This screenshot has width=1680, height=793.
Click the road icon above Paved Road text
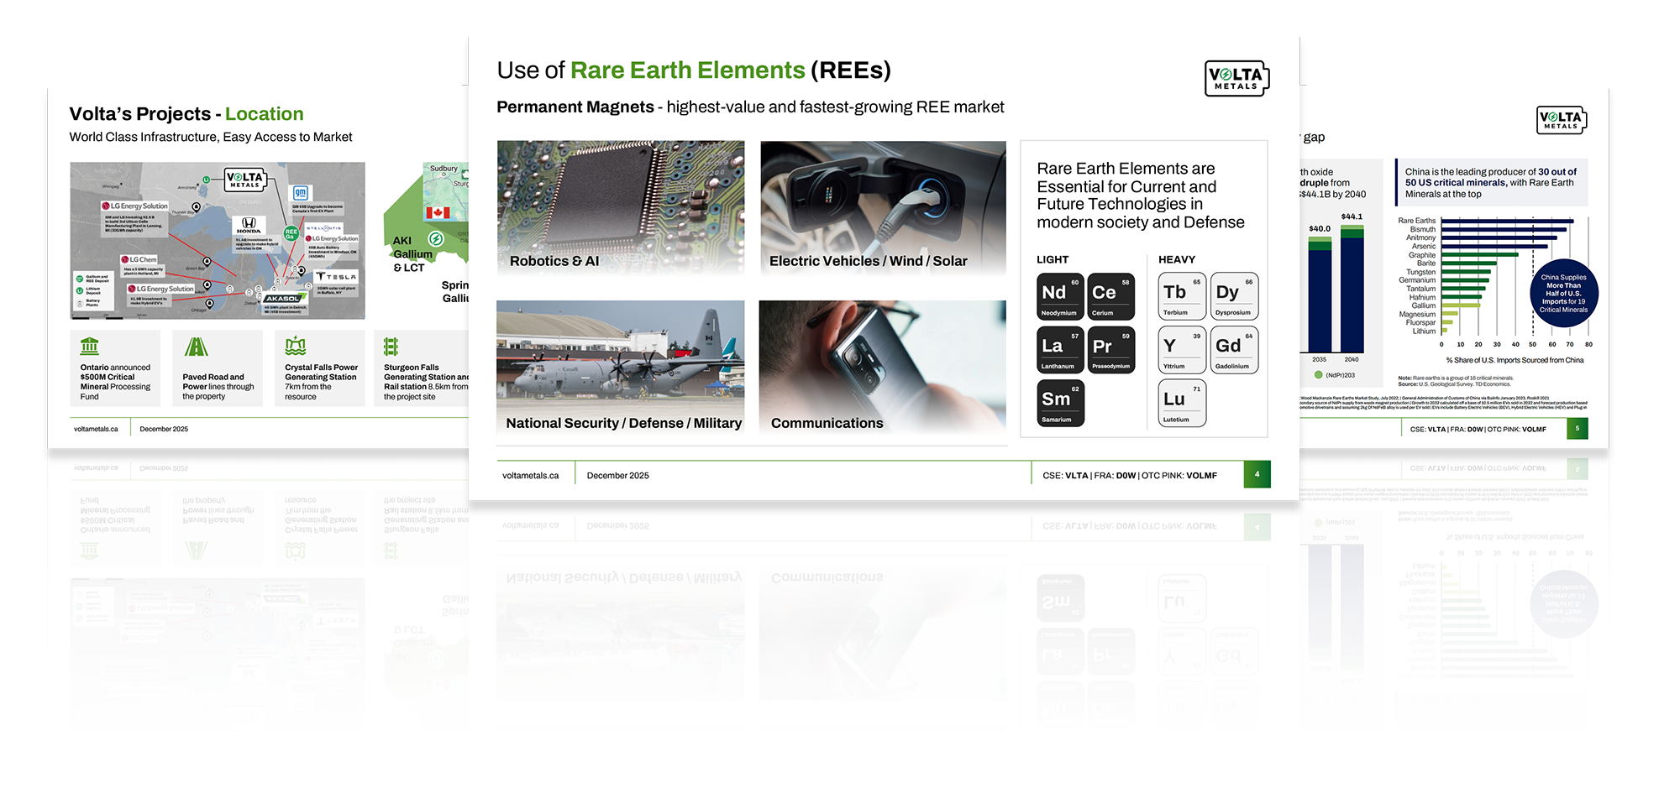click(196, 346)
